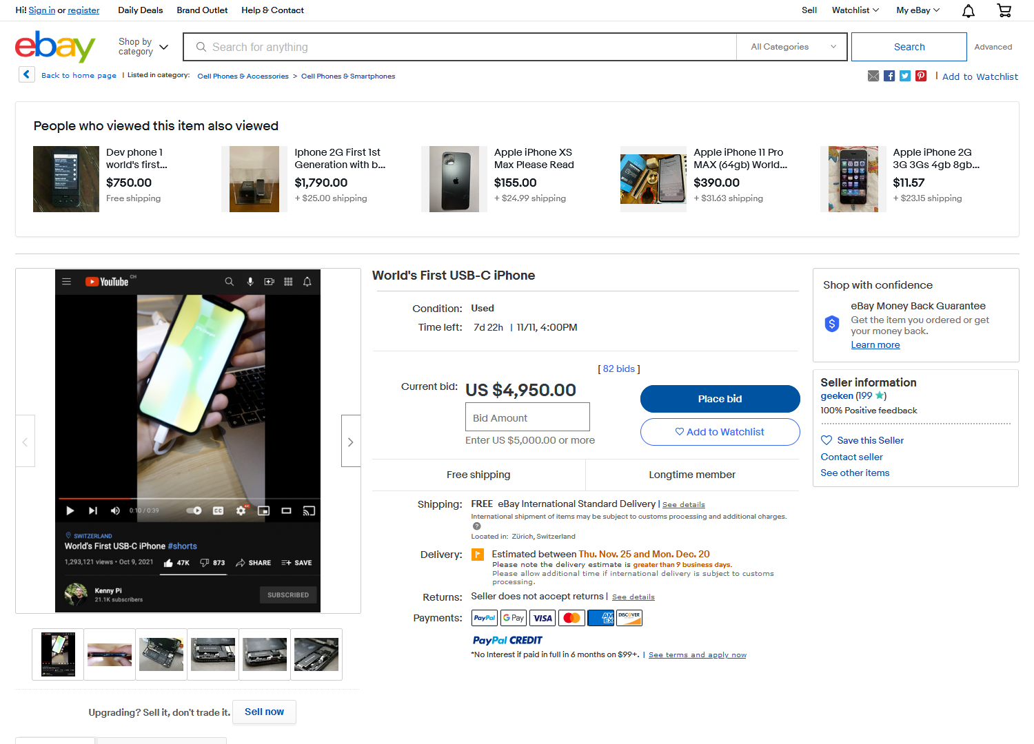Click the Place bid button
The image size is (1034, 744).
(x=720, y=399)
